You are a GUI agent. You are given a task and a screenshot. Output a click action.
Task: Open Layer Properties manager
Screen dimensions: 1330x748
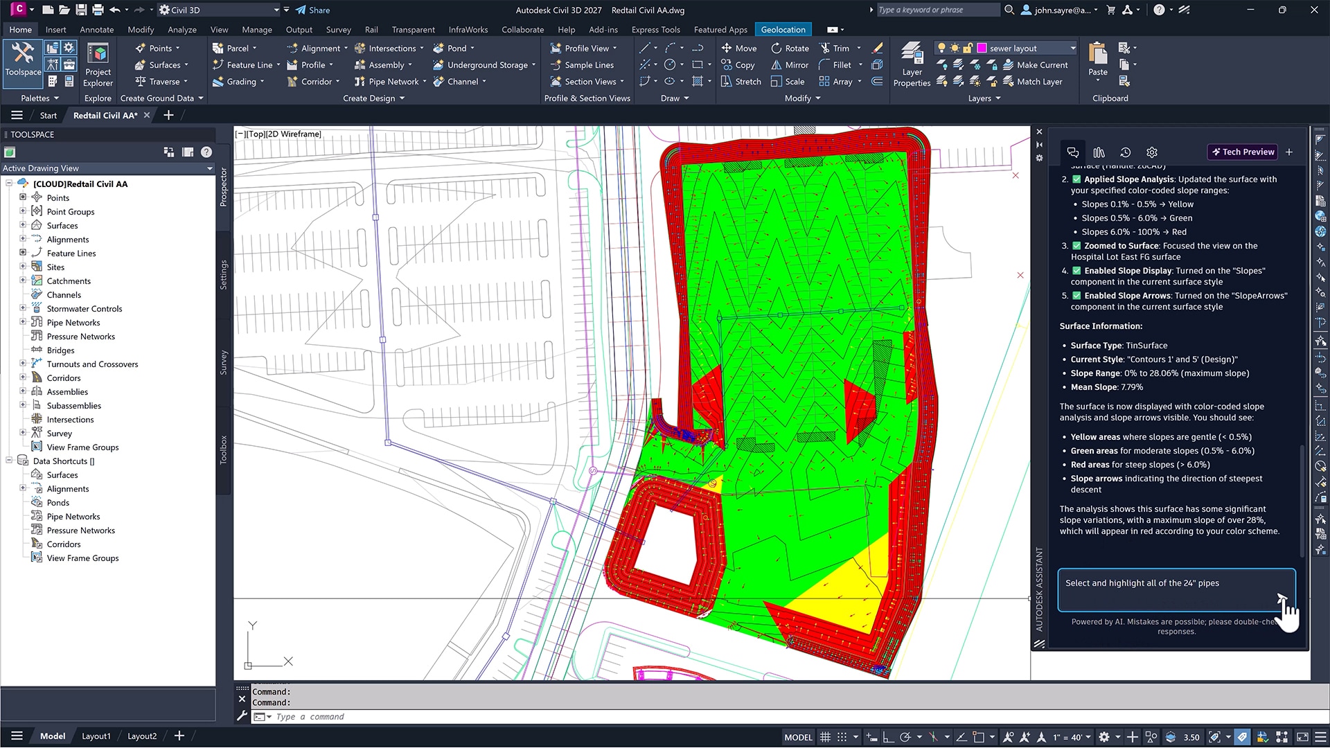911,64
